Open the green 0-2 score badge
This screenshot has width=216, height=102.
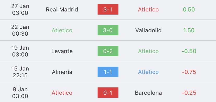pyautogui.click(x=108, y=51)
